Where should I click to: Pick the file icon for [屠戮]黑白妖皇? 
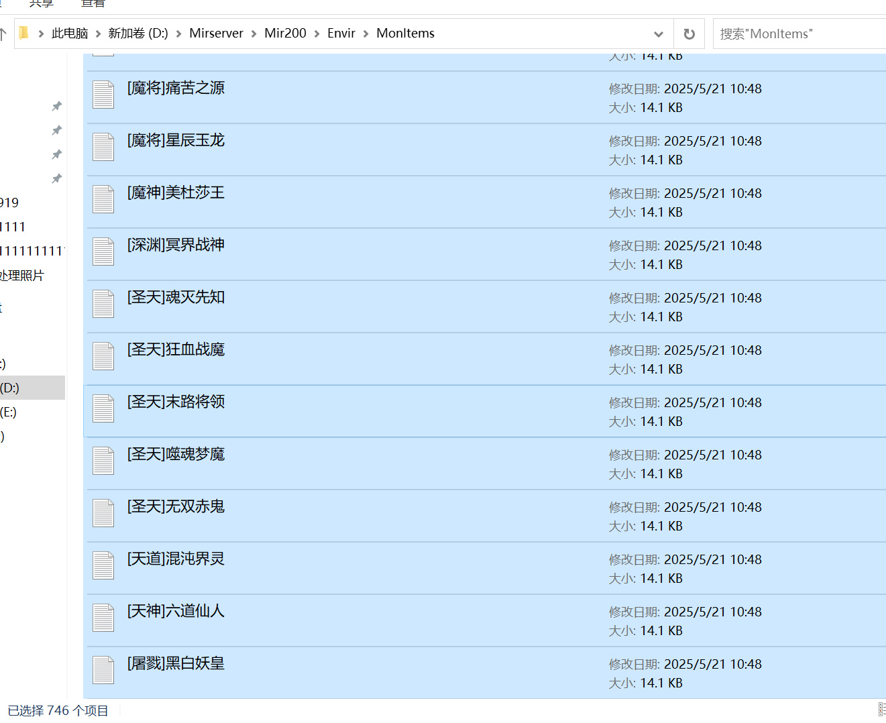point(103,670)
